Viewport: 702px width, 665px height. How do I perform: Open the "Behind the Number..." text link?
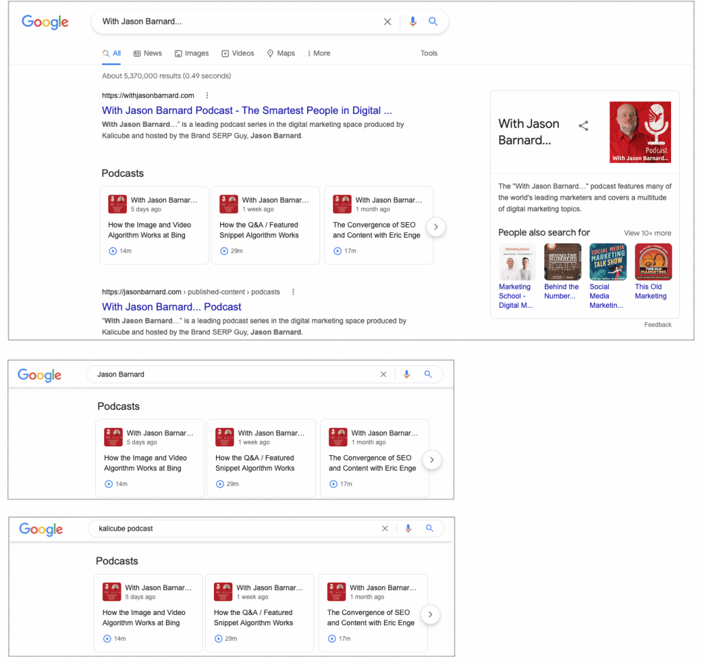click(561, 291)
